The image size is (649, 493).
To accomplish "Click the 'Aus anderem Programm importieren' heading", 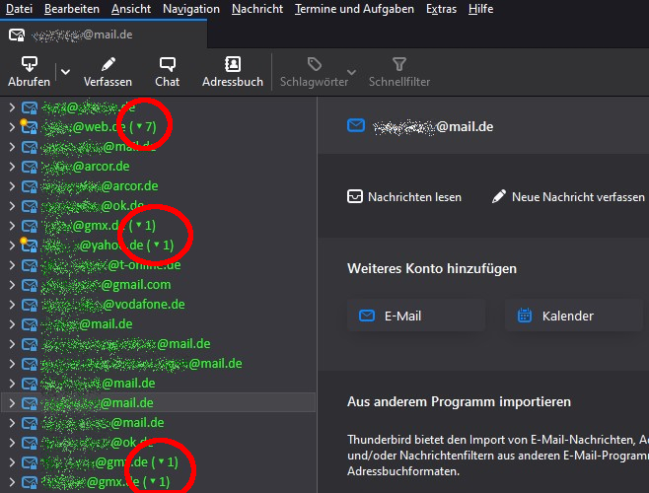I will coord(459,402).
